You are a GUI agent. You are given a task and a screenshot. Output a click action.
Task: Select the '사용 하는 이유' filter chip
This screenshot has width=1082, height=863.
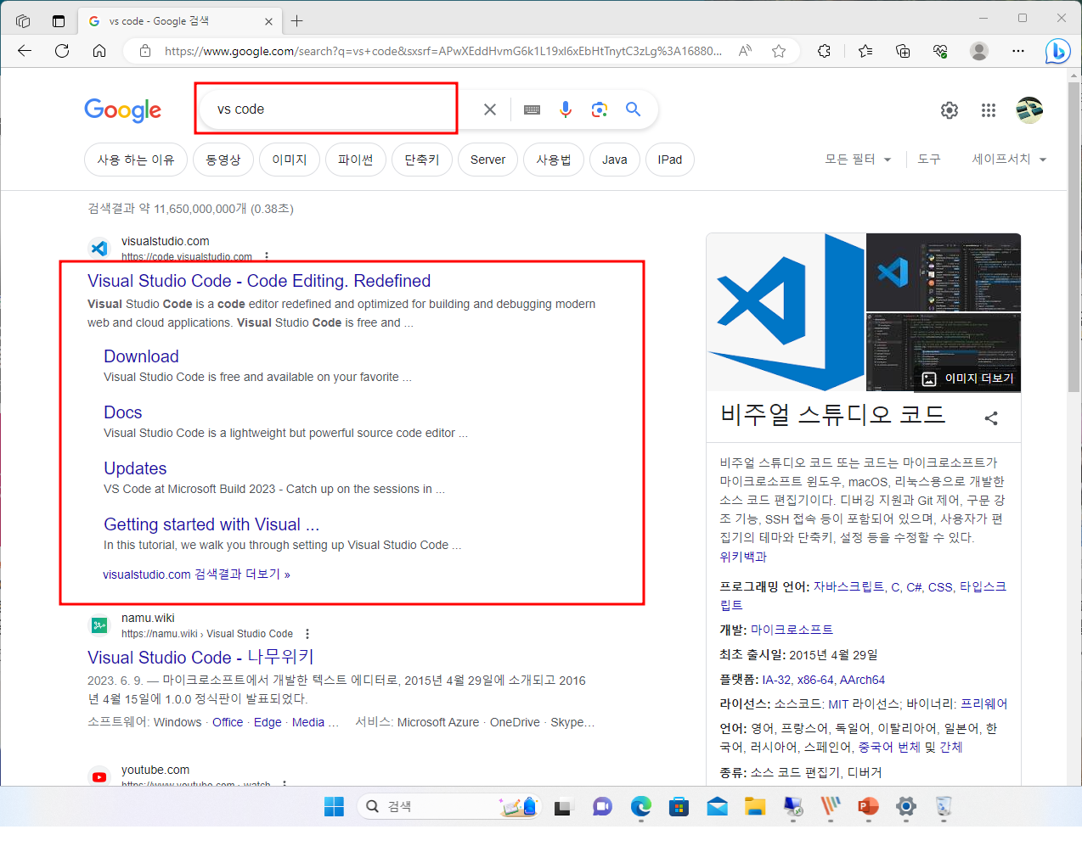click(136, 160)
